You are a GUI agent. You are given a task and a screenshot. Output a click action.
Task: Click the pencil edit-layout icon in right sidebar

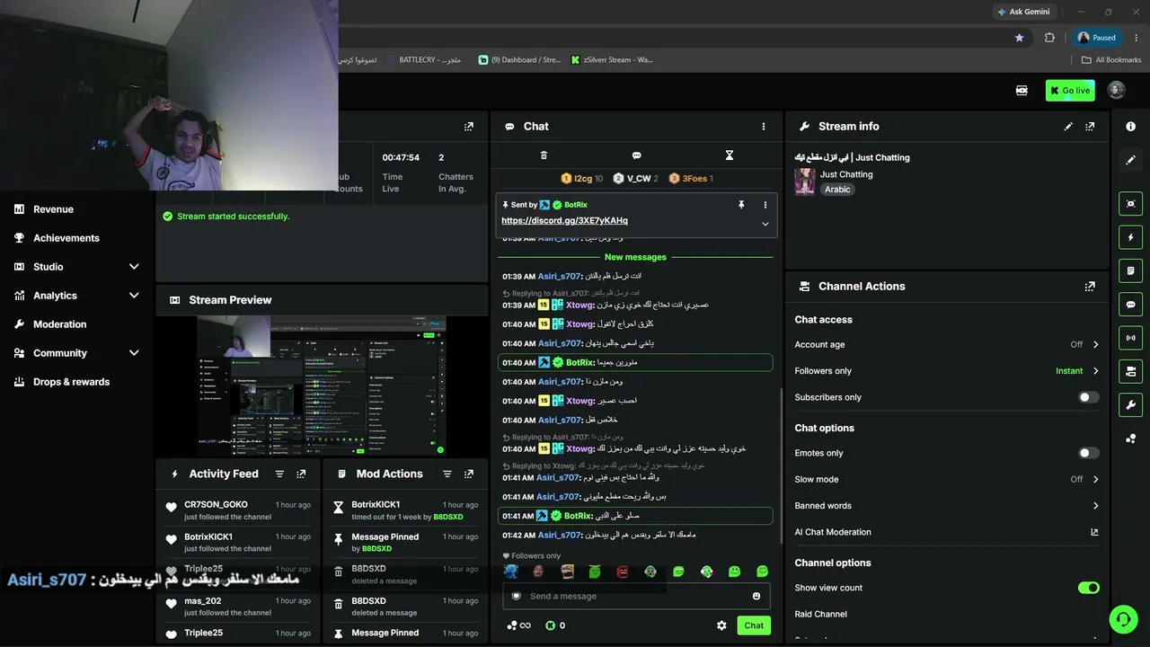coord(1130,160)
